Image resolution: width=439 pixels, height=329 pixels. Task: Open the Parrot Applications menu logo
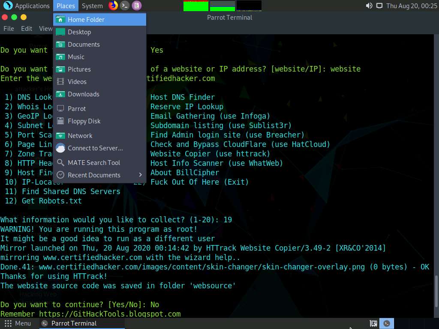click(x=8, y=5)
